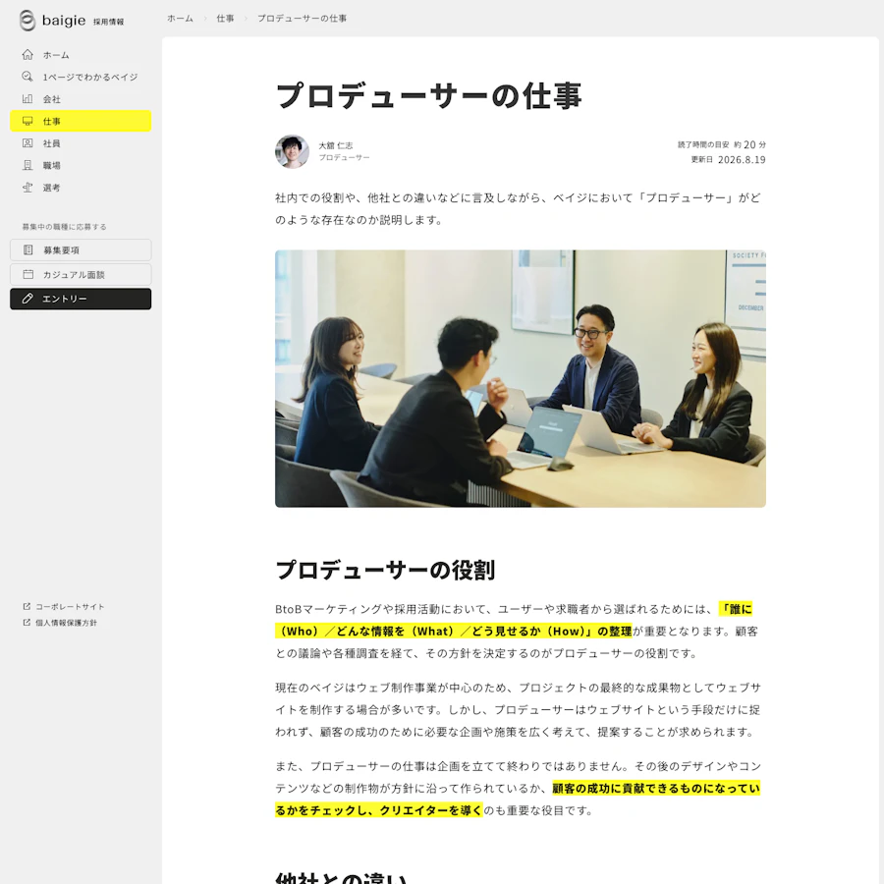
Task: Open 職場 in the sidebar menu
Action: [81, 165]
